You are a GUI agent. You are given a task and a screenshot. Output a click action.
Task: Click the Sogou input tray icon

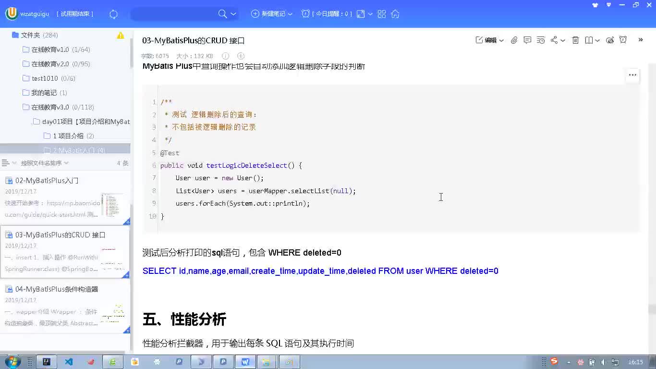(x=555, y=361)
